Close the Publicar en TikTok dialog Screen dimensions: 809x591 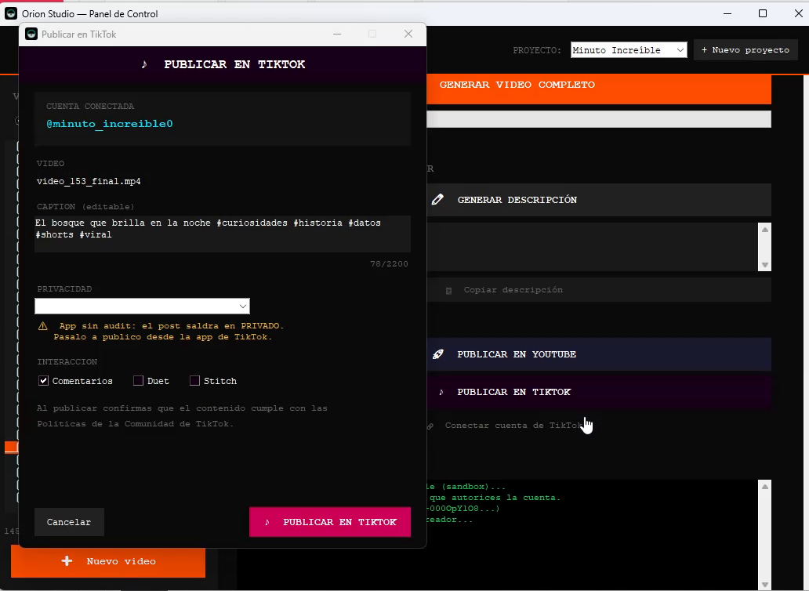click(408, 34)
